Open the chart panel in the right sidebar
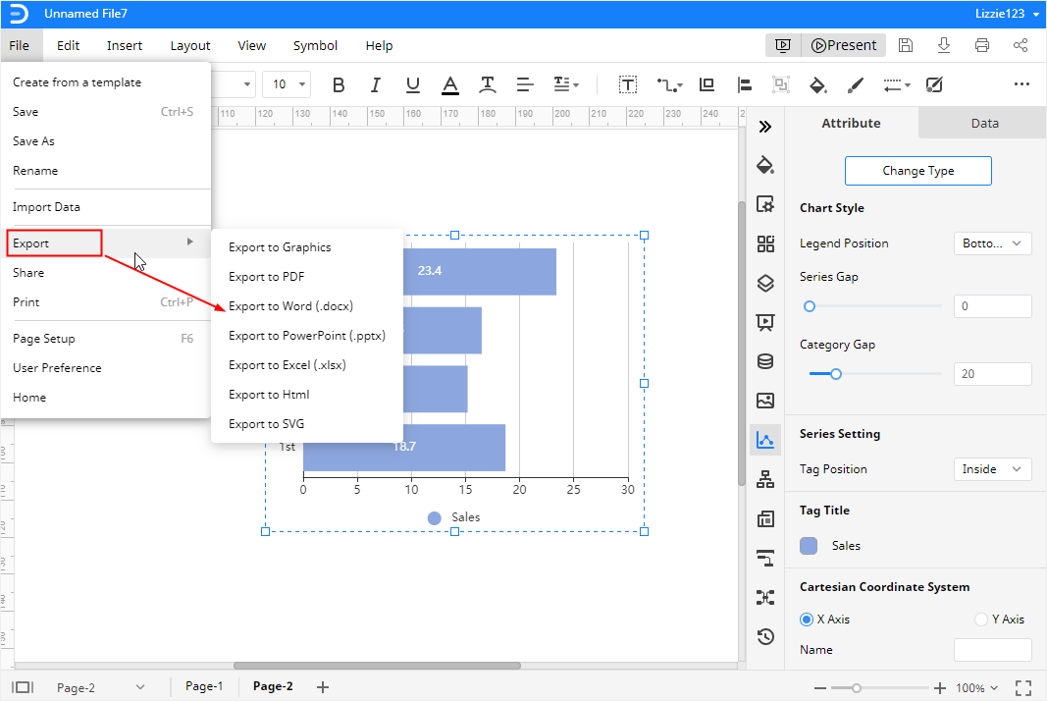Image resolution: width=1047 pixels, height=701 pixels. click(765, 440)
